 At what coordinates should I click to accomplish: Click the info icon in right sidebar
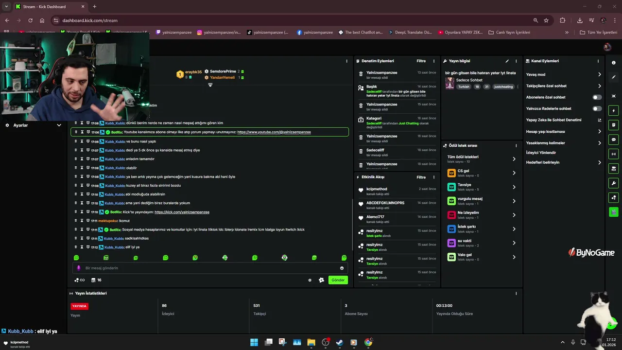point(614,63)
